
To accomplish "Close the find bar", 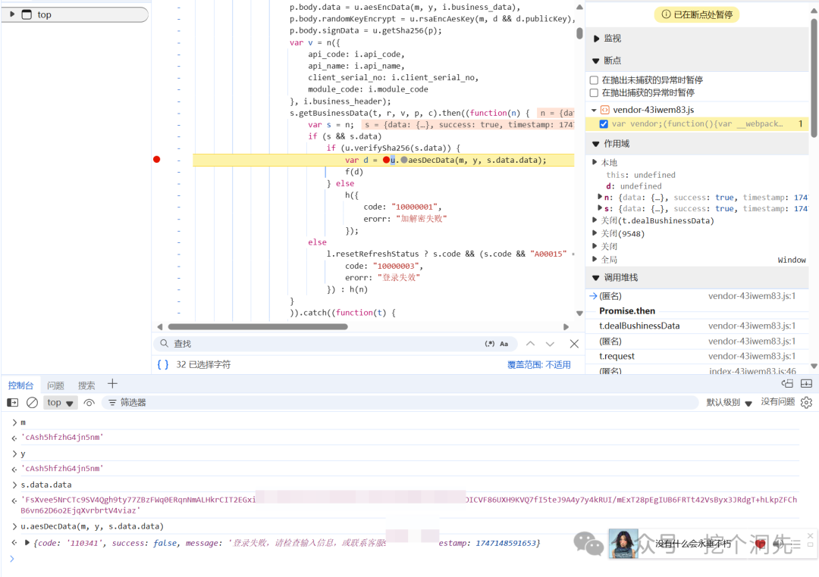I will coord(574,344).
